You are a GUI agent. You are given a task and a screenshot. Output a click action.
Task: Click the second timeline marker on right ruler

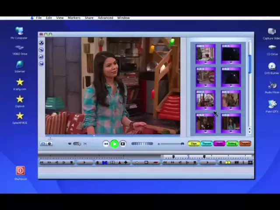coord(204,157)
